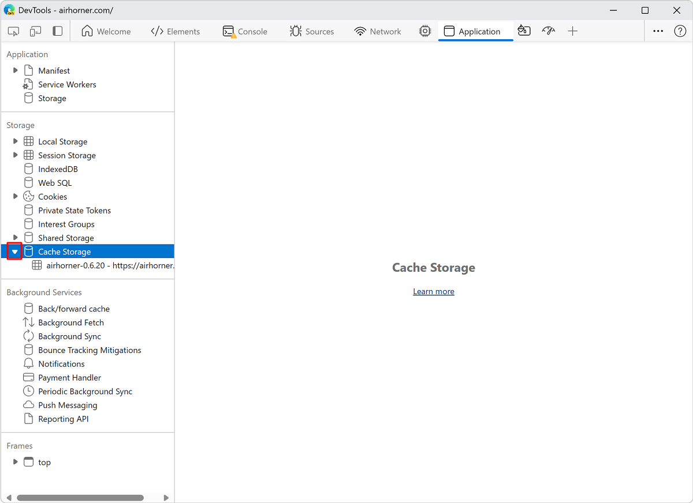The image size is (693, 503).
Task: Open the CSS Overview paint bucket icon
Action: [x=524, y=31]
